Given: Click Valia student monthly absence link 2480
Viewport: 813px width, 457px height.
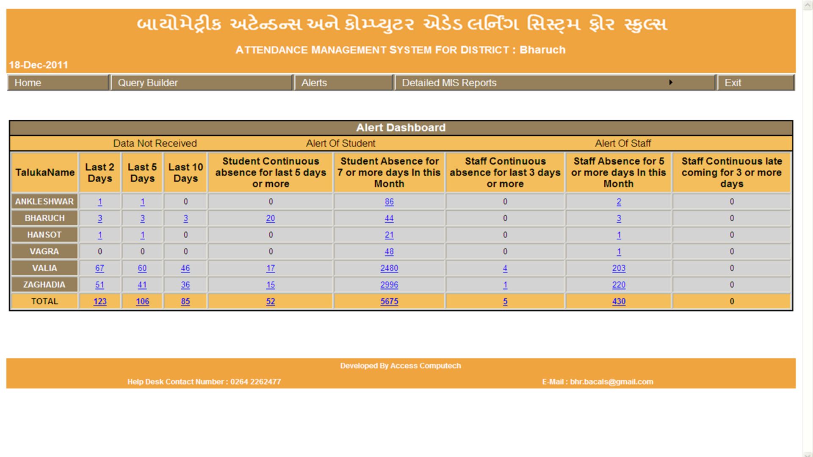Looking at the screenshot, I should pyautogui.click(x=389, y=268).
